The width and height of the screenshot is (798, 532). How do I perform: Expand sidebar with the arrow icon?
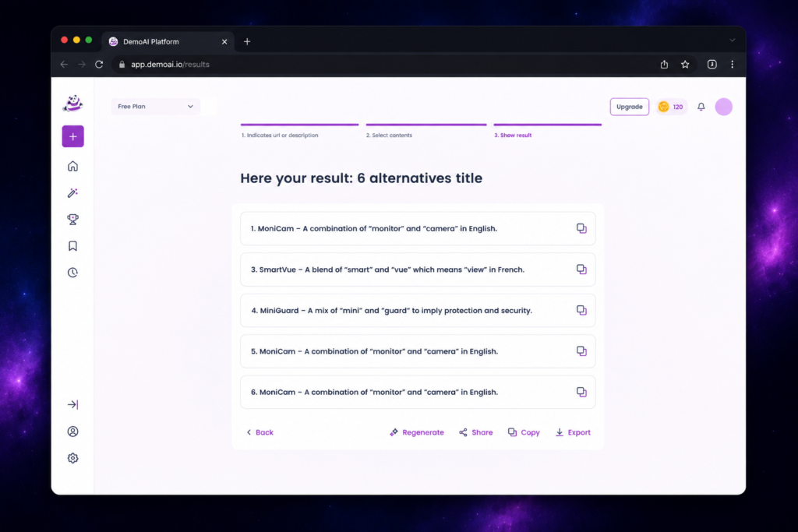[x=72, y=405]
